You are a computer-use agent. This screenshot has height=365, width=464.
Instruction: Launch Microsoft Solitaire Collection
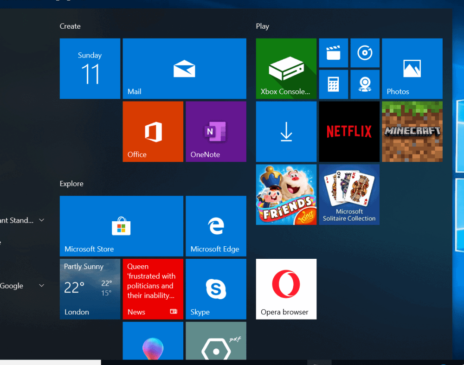(x=349, y=194)
